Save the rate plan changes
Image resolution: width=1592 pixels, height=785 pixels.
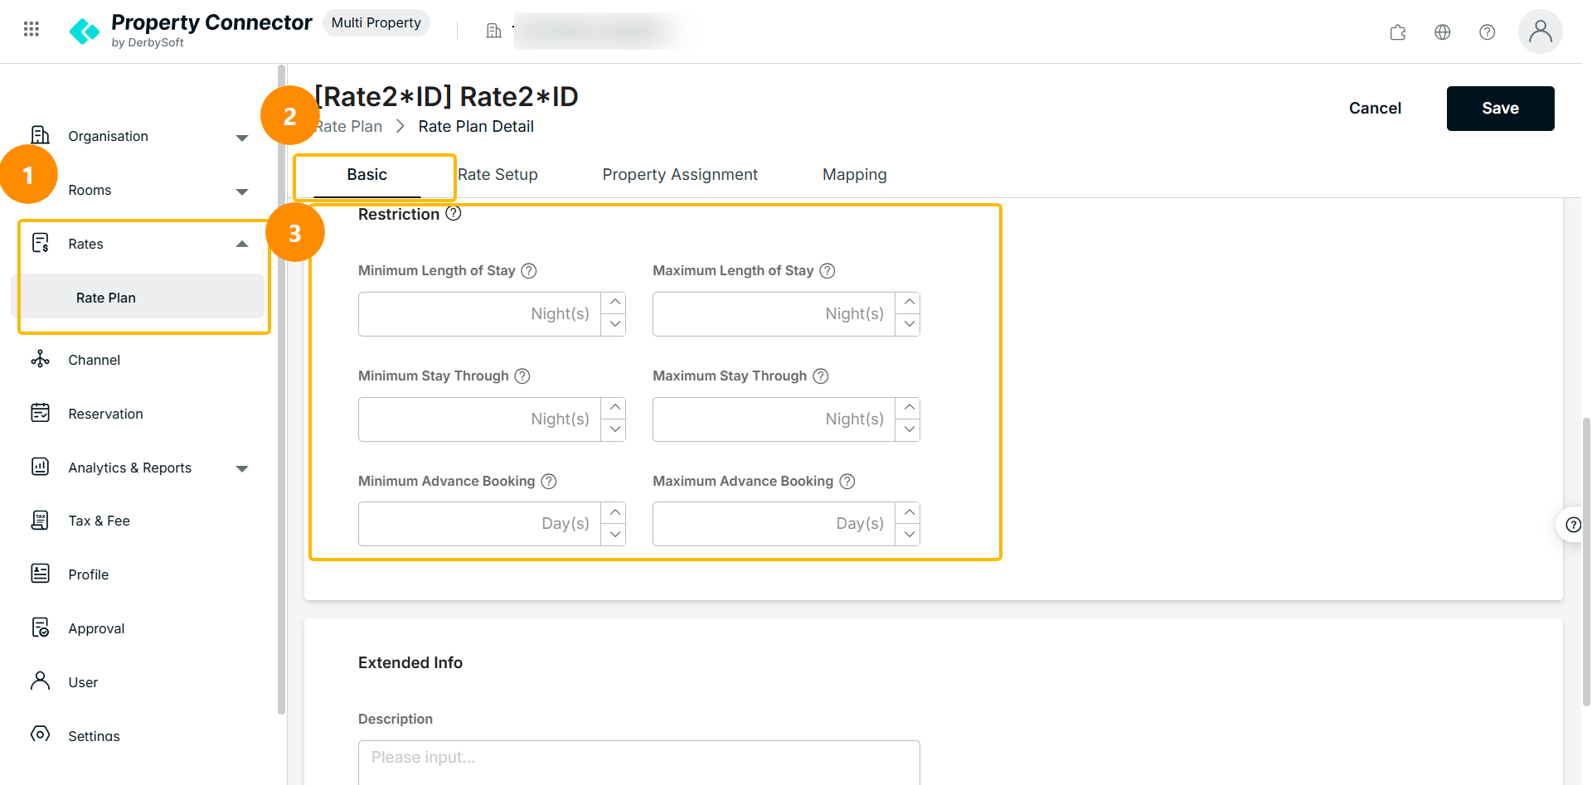pyautogui.click(x=1500, y=109)
